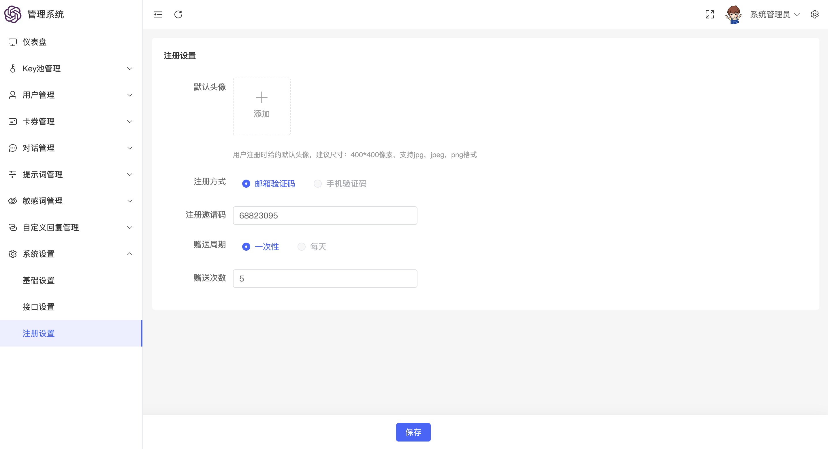Click the 用户管理 person icon
Image resolution: width=828 pixels, height=449 pixels.
click(x=12, y=95)
